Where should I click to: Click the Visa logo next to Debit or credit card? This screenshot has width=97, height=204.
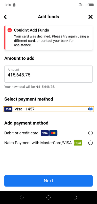coord(45,133)
